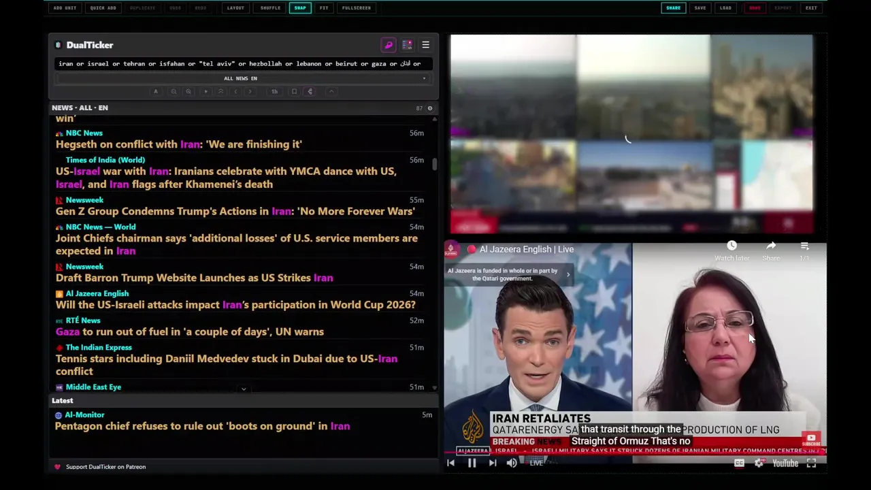This screenshot has height=490, width=871.
Task: Click the LOAD button
Action: point(725,8)
